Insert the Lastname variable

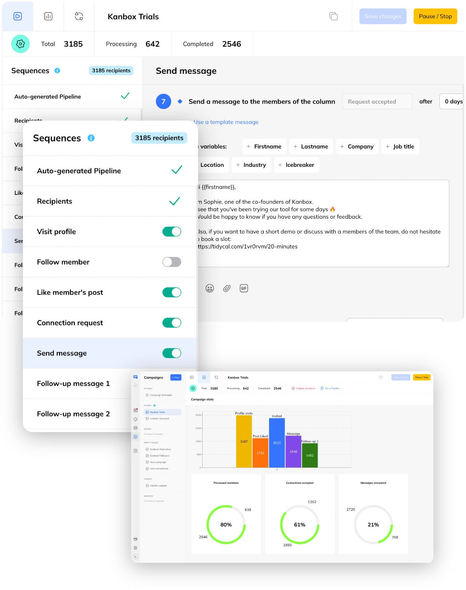click(311, 147)
